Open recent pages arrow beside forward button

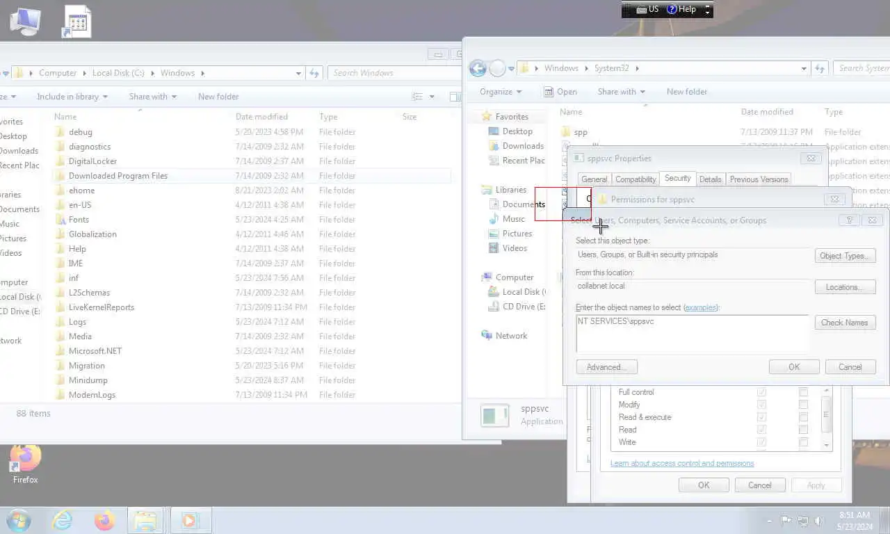pos(511,68)
